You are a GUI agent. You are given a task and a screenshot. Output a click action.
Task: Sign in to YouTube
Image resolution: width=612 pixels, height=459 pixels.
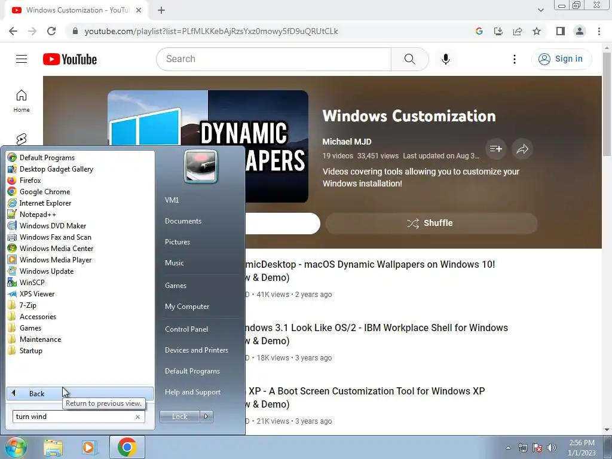tap(561, 59)
